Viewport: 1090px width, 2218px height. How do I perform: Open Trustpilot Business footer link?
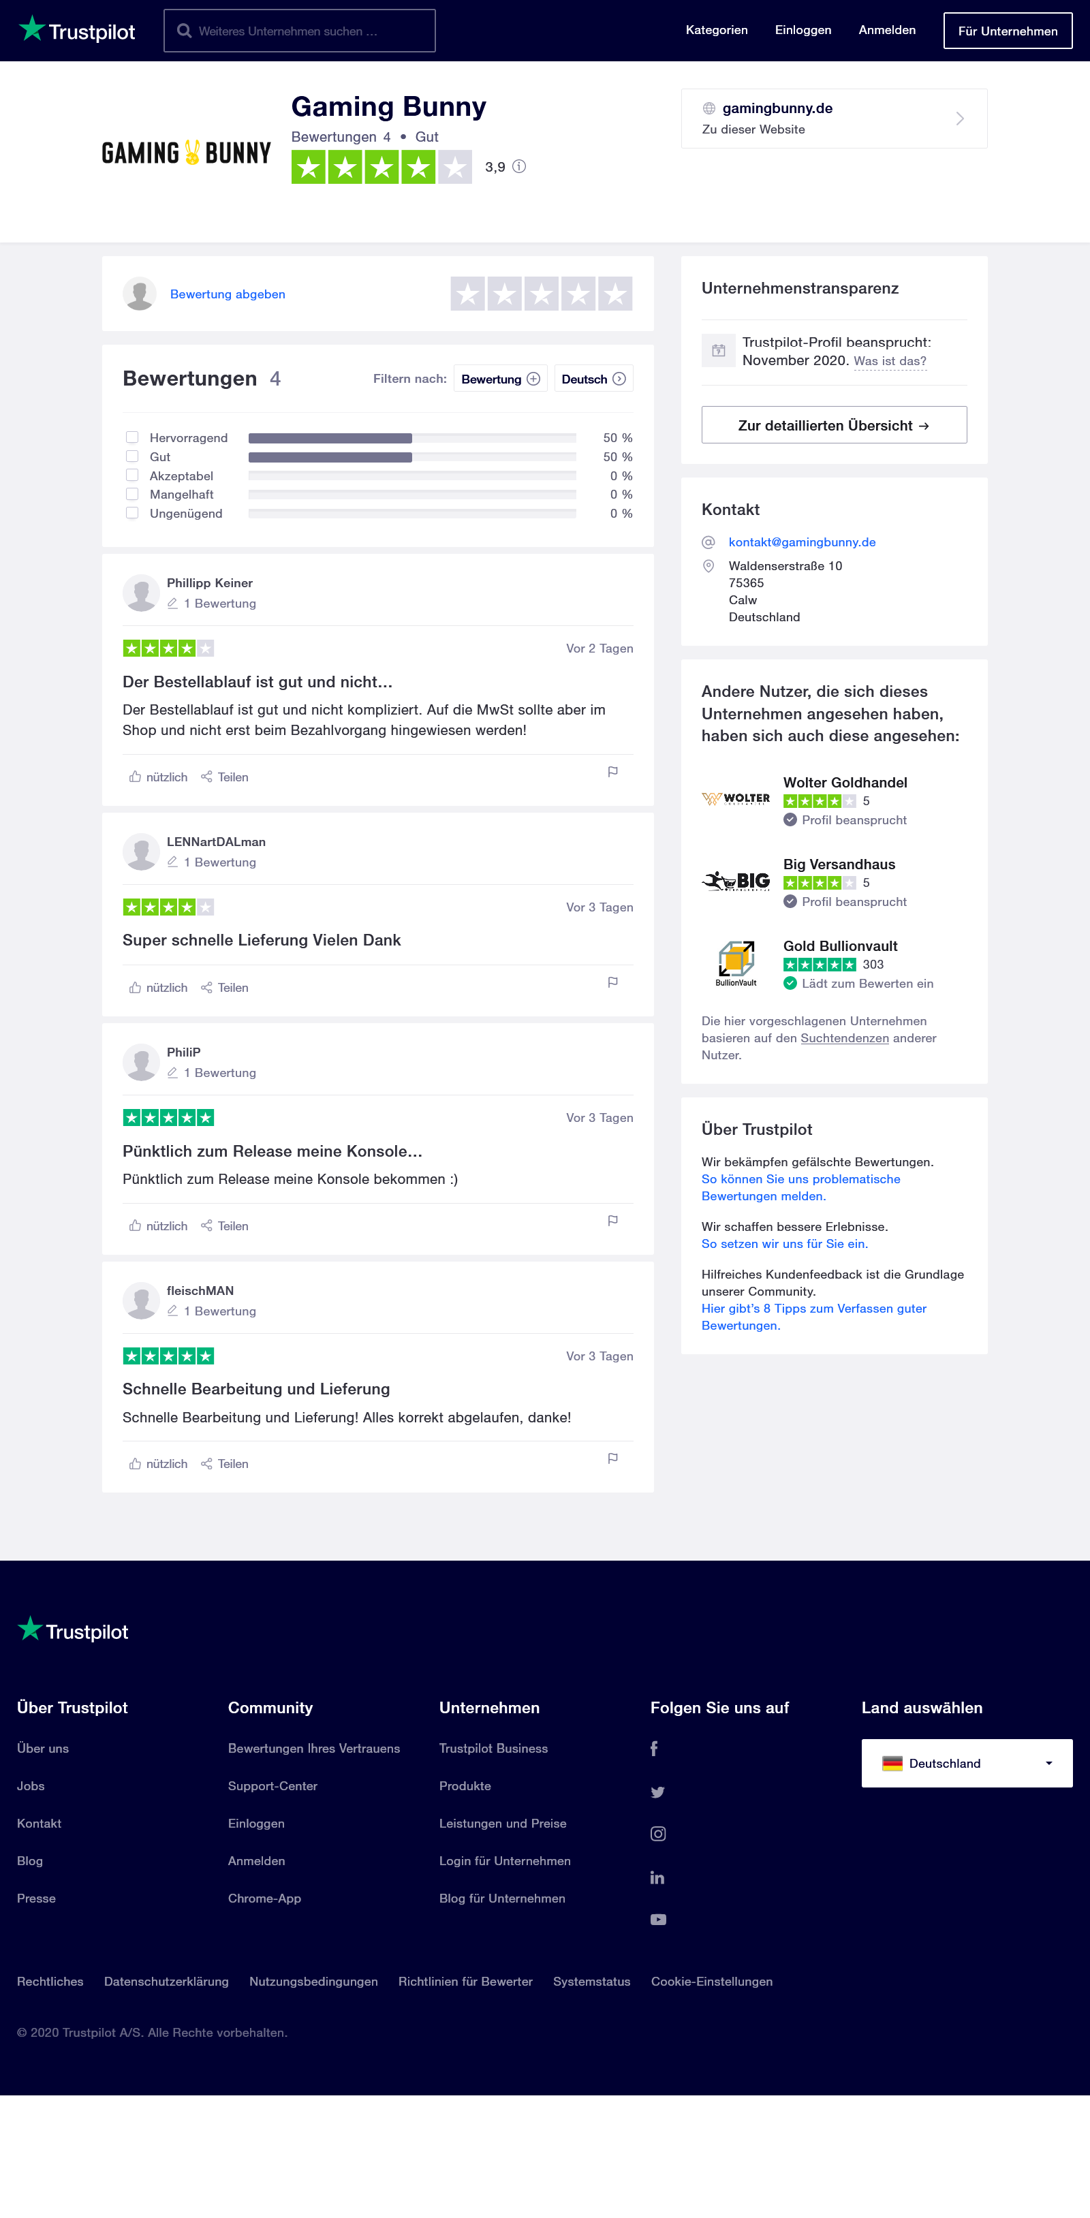493,1749
